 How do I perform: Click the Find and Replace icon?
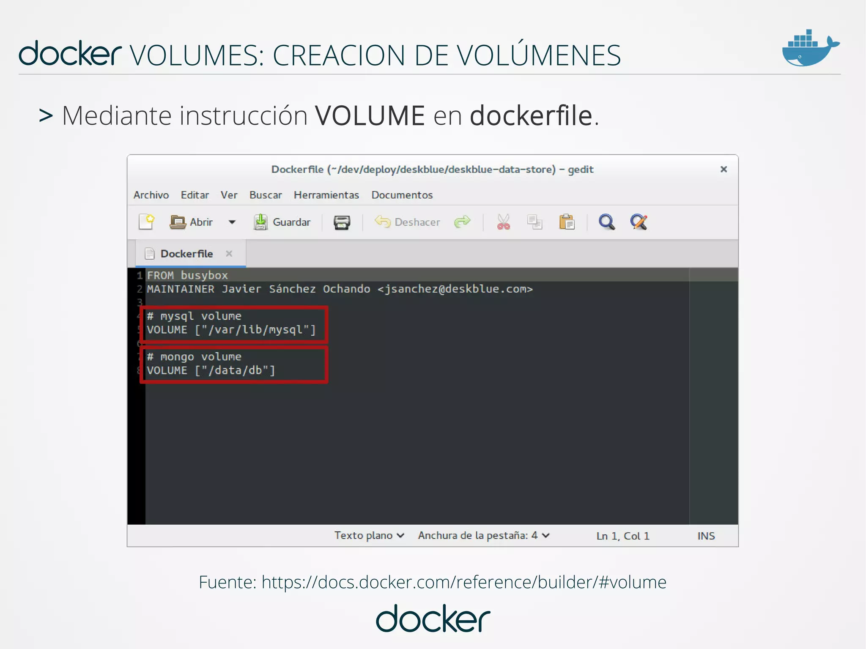[x=639, y=222]
